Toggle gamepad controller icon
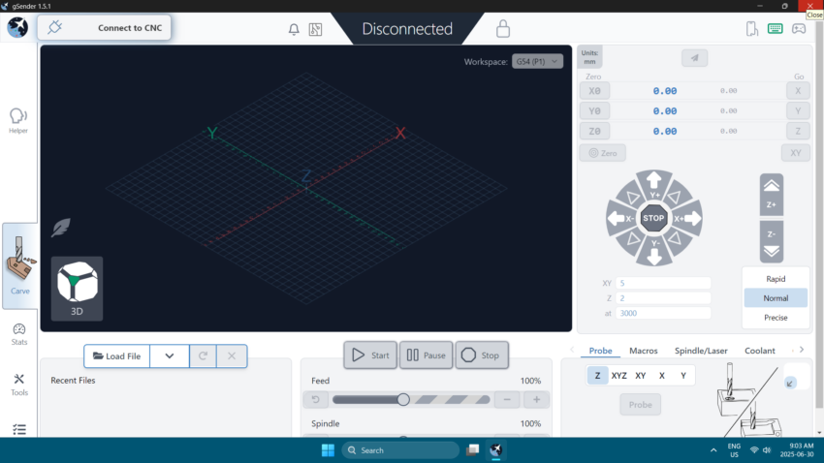 tap(799, 28)
